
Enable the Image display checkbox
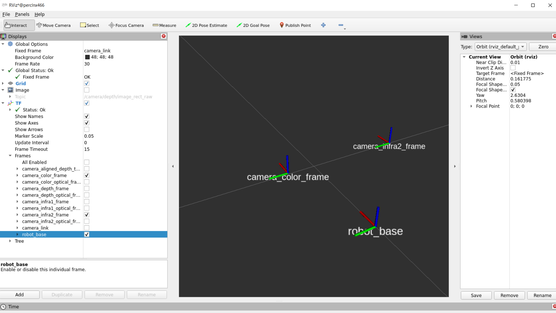[87, 90]
